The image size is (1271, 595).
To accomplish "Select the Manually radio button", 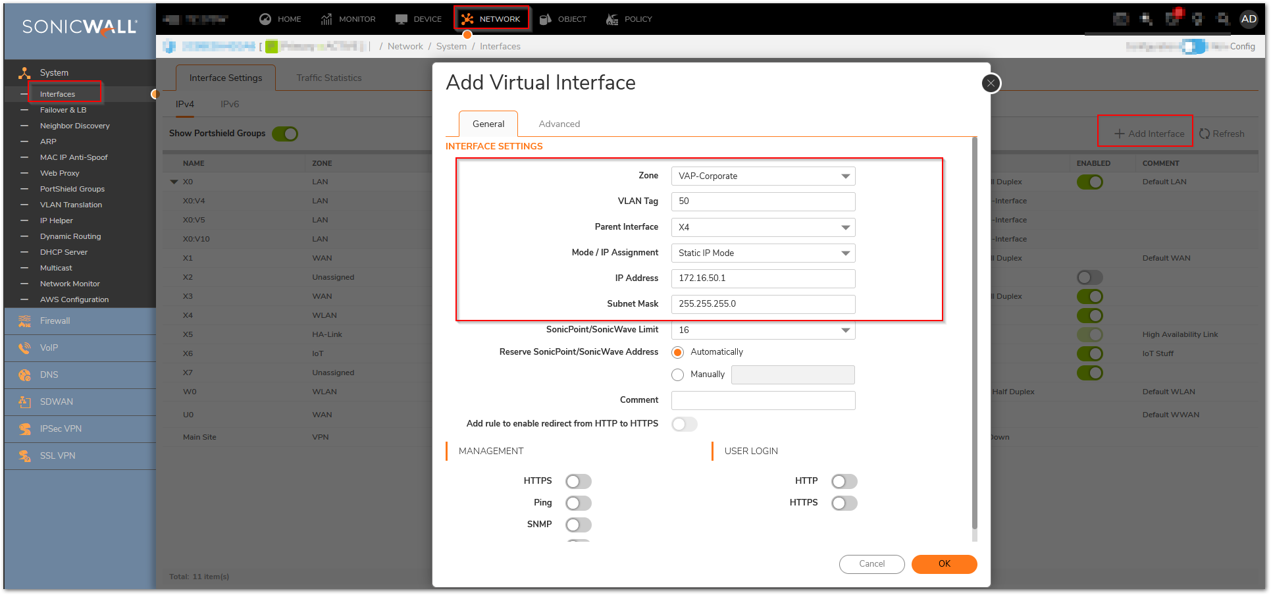I will click(x=678, y=375).
